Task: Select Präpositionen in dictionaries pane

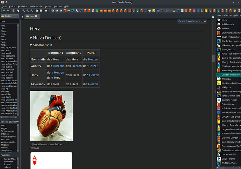Action: pos(229,104)
